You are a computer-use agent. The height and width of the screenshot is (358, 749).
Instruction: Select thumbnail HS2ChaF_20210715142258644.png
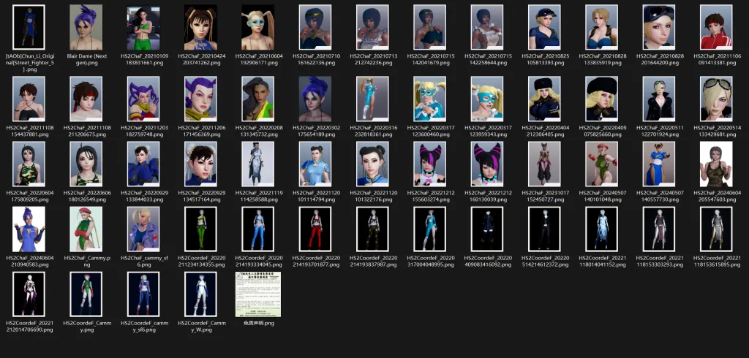[x=487, y=27]
